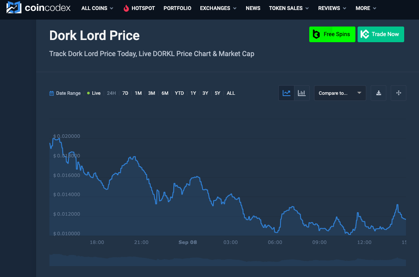Select the 1M time range
419x277 pixels.
coord(138,93)
